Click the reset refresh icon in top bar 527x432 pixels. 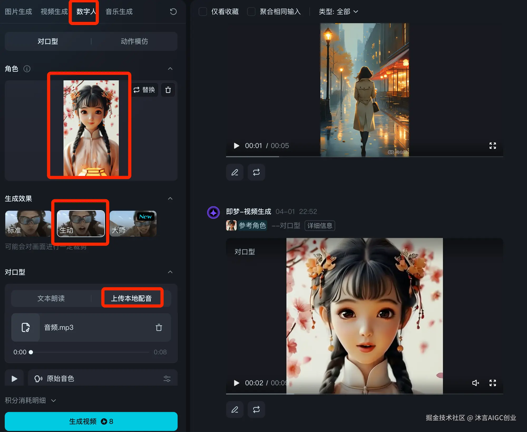173,12
